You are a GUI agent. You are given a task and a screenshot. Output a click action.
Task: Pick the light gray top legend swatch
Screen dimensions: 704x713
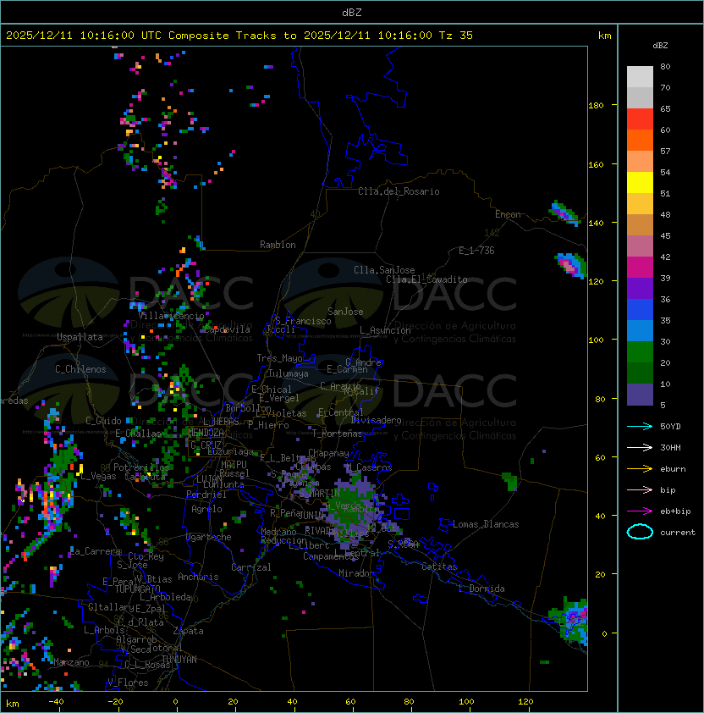(640, 77)
